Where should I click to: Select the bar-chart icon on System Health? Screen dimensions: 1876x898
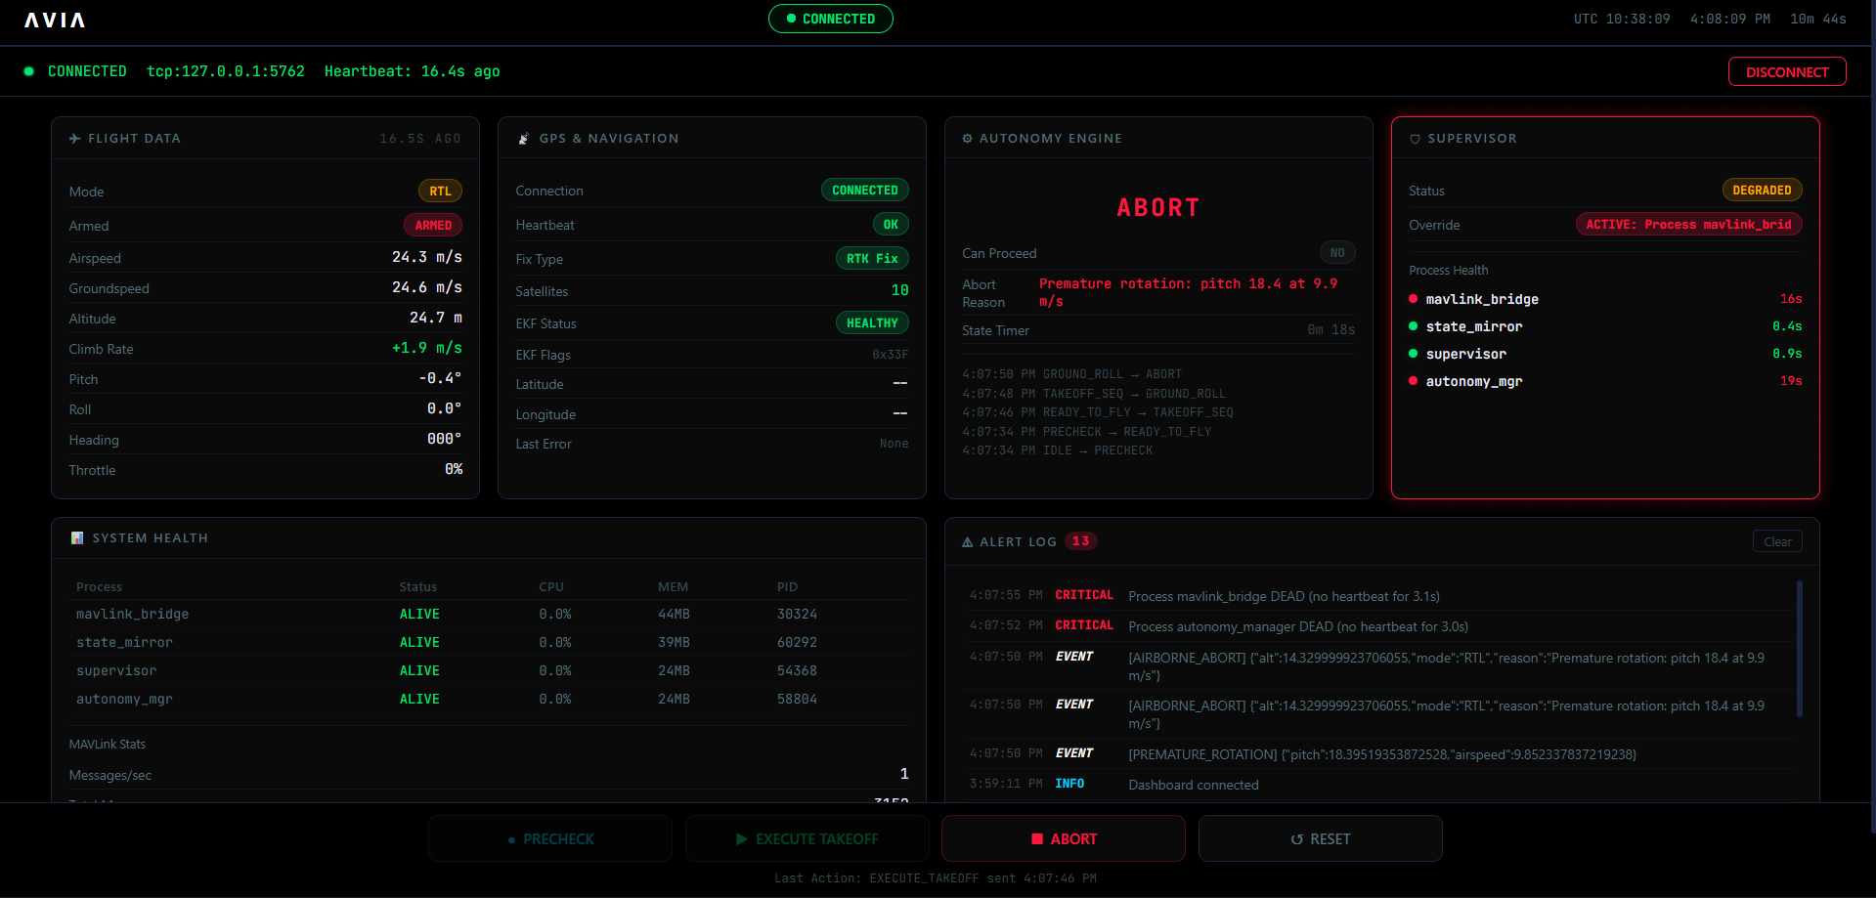point(77,536)
